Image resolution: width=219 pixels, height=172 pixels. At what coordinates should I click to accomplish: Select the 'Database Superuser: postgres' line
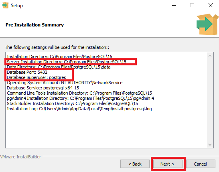(x=36, y=77)
